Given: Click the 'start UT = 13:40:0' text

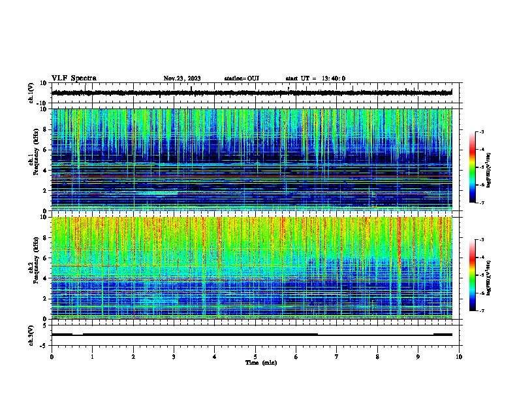Looking at the screenshot, I should coord(315,78).
